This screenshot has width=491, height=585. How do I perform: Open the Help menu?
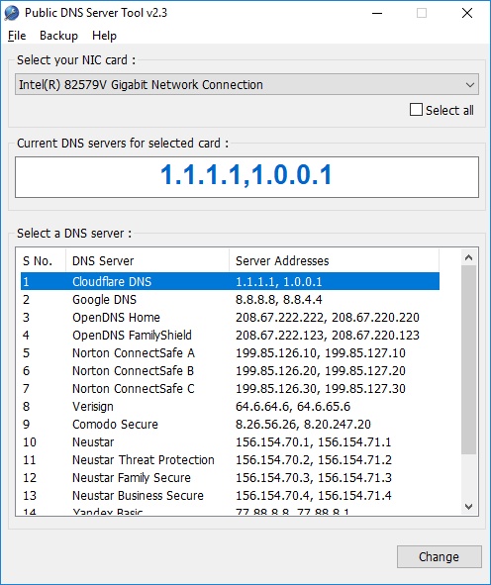[x=104, y=36]
